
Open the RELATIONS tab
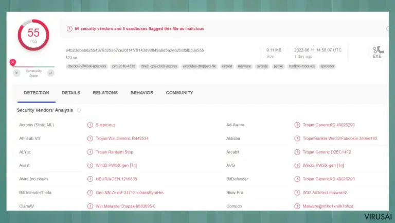click(105, 93)
